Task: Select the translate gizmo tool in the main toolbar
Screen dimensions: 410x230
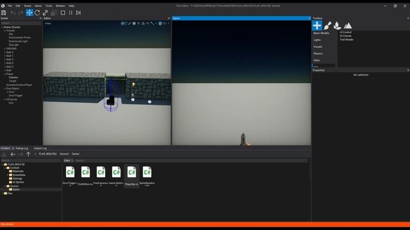Action: pos(29,13)
